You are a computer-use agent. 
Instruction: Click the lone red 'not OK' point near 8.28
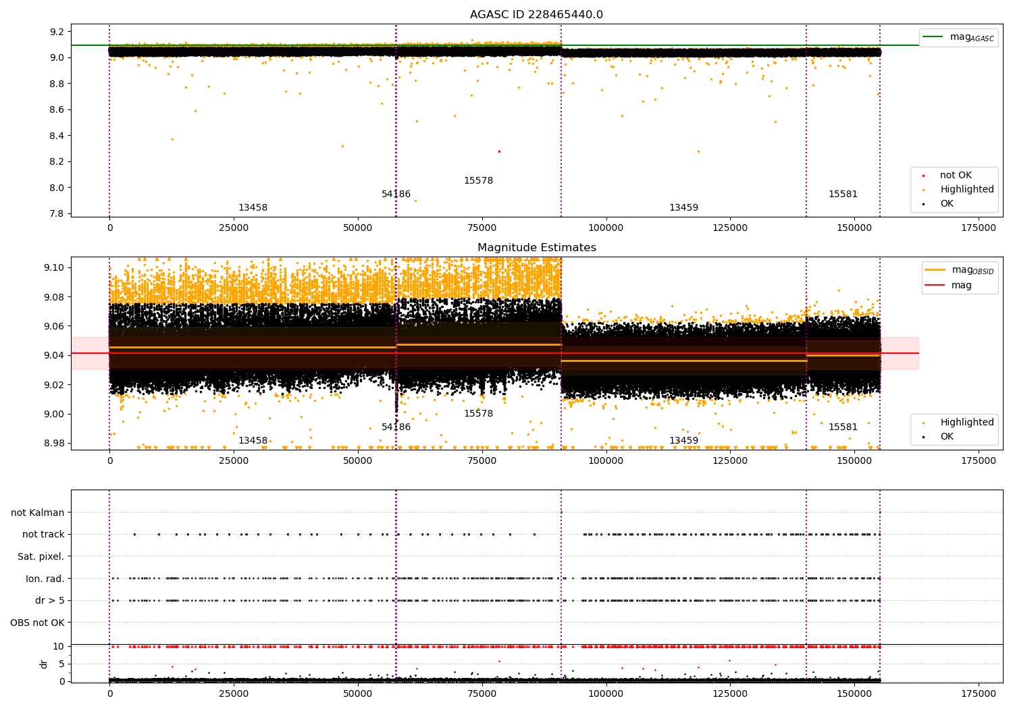(x=499, y=151)
